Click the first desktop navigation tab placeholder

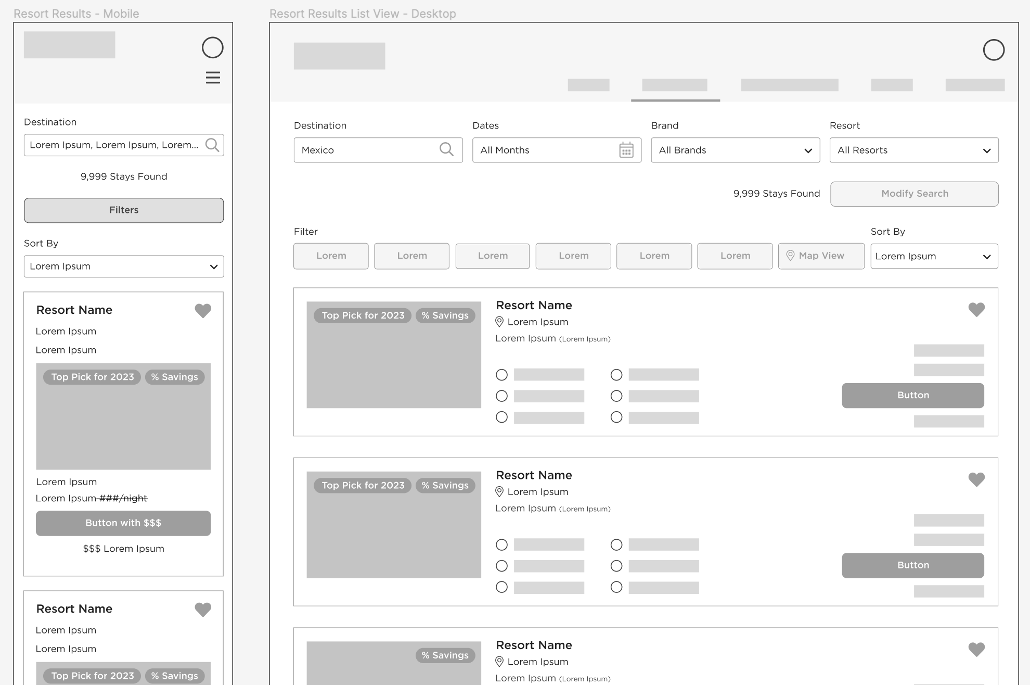click(x=588, y=85)
